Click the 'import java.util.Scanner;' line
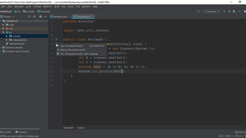This screenshot has width=246, height=138. pyautogui.click(x=87, y=30)
